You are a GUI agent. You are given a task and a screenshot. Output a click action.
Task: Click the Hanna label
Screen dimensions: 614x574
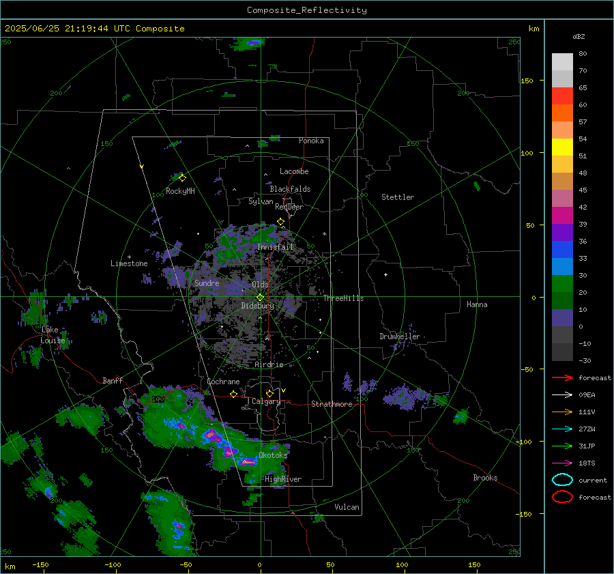tap(477, 304)
